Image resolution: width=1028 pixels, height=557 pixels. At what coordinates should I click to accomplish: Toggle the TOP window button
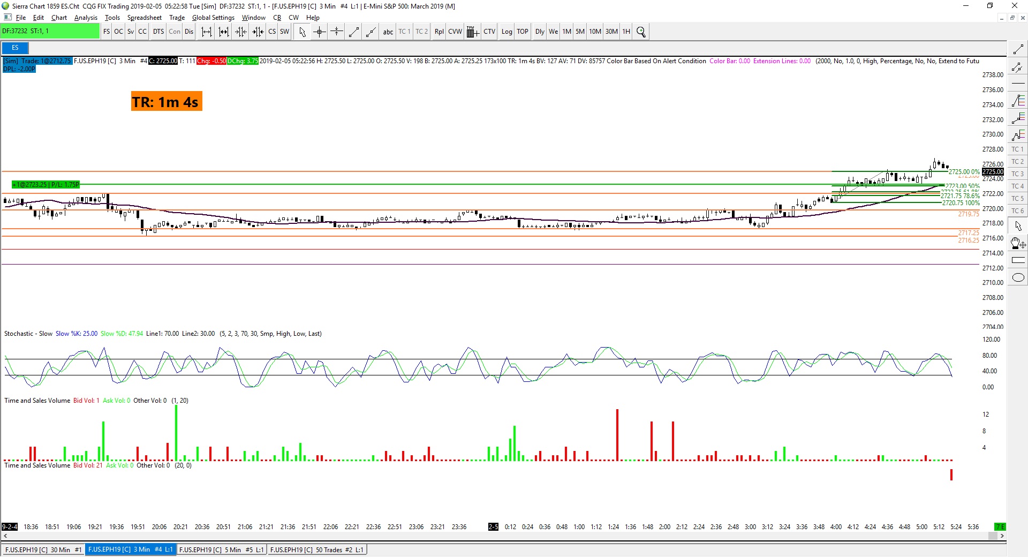(523, 32)
